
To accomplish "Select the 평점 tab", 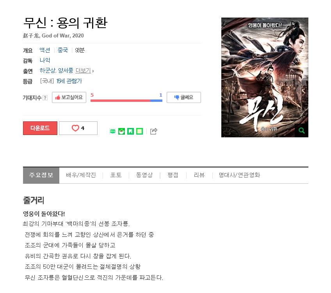I will coord(173,175).
